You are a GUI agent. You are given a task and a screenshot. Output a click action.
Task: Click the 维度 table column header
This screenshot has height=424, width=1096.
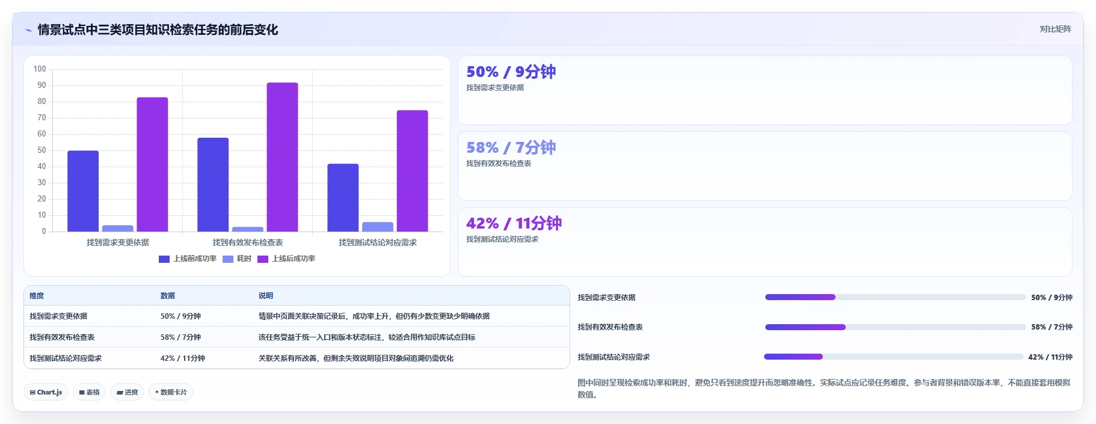(x=37, y=296)
